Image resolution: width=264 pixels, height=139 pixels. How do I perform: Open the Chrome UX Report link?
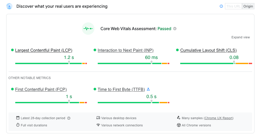click(x=219, y=118)
